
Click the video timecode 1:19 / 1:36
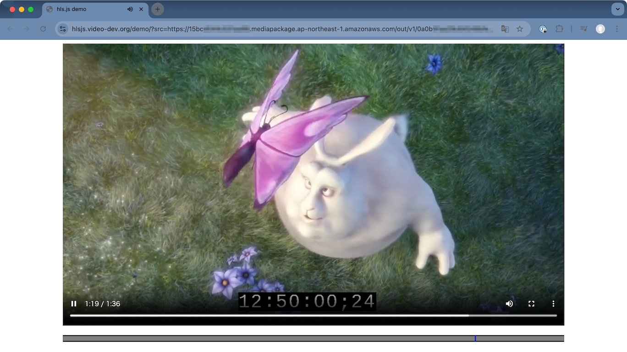click(x=103, y=303)
